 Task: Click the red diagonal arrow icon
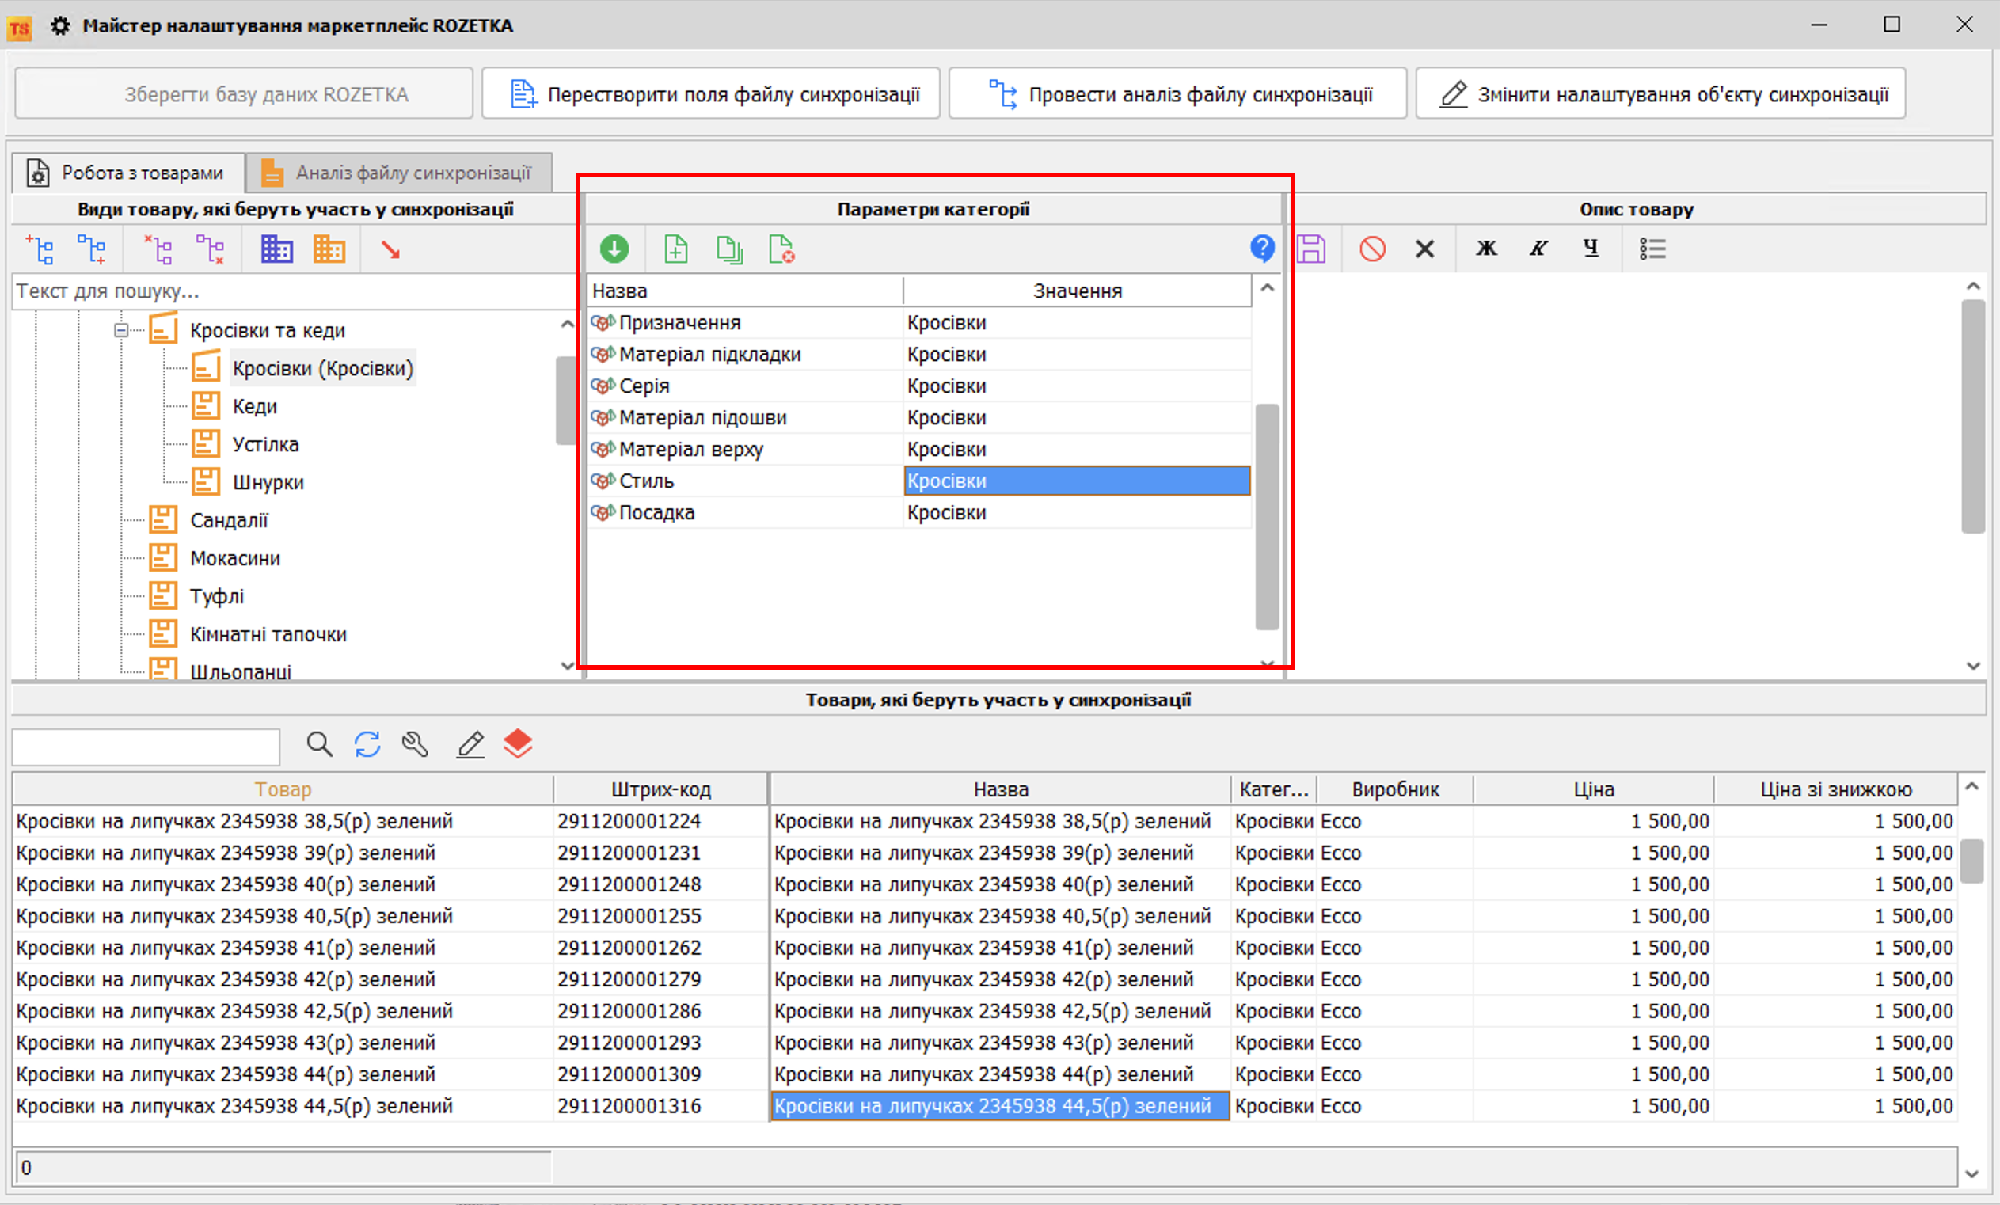[x=390, y=250]
